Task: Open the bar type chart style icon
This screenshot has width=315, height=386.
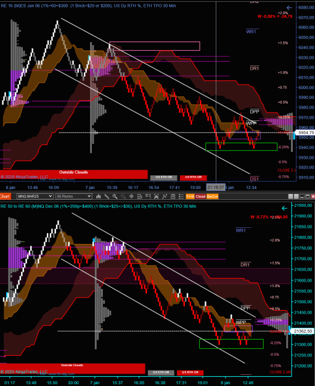Action: click(x=98, y=196)
